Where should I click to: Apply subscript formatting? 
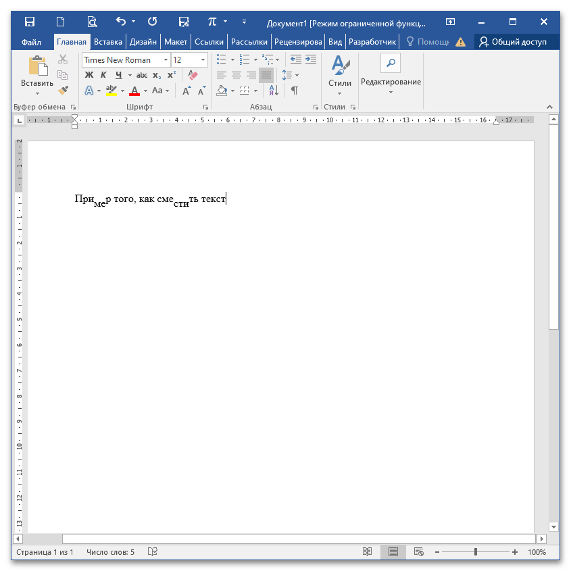click(157, 75)
